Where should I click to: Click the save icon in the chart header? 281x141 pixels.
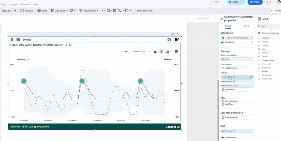169,40
